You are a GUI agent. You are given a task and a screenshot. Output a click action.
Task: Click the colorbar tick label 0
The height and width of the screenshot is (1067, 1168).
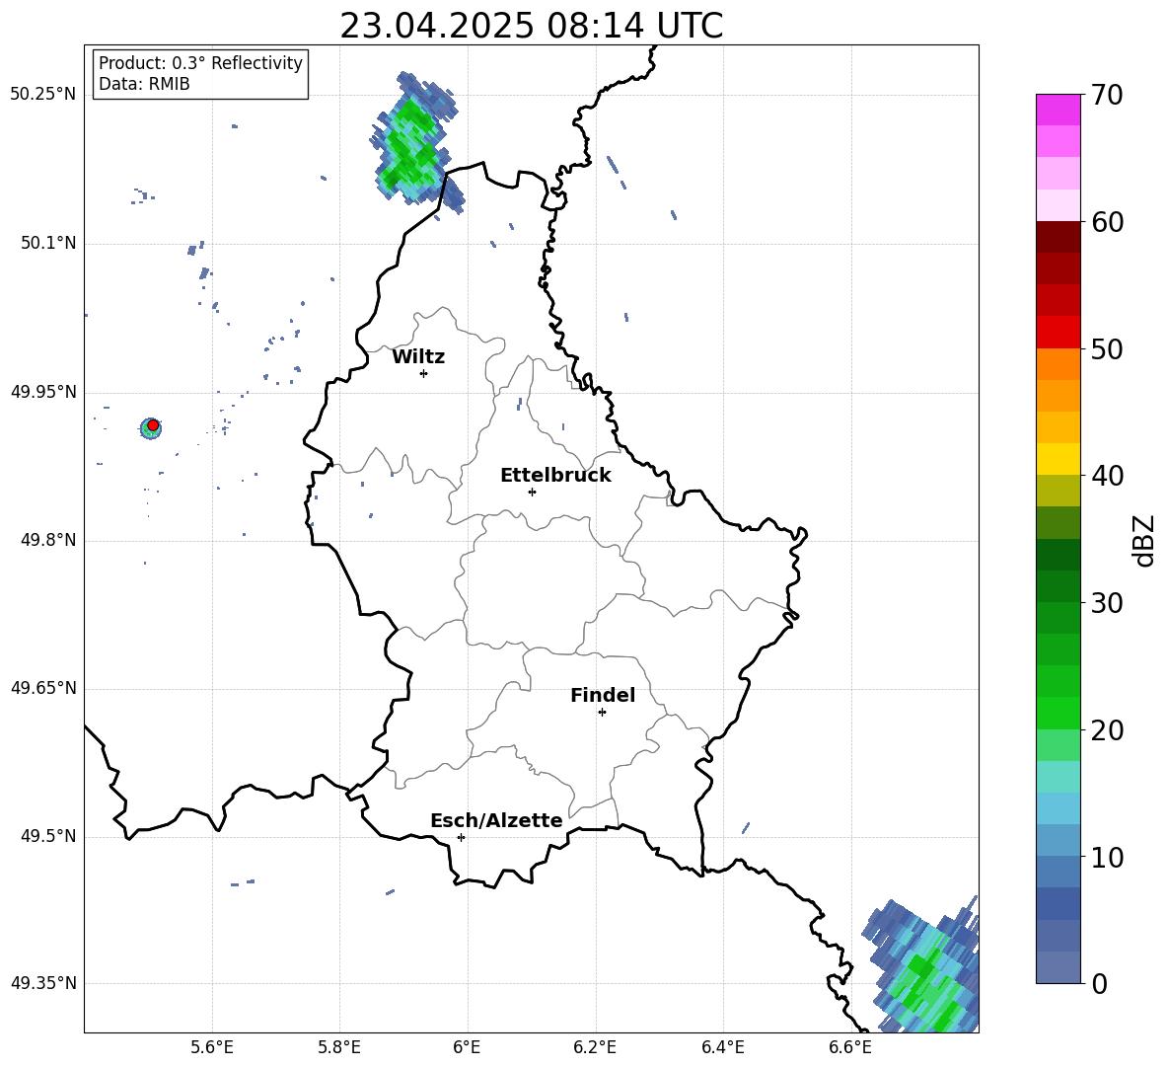pyautogui.click(x=1099, y=983)
